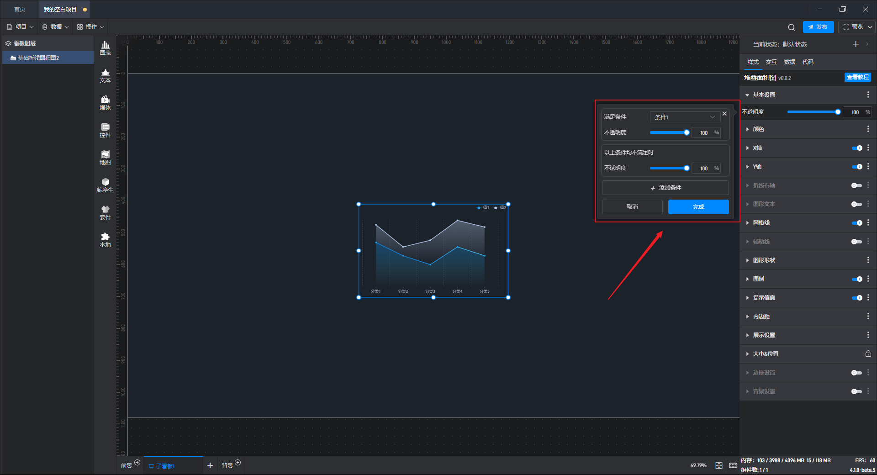Screen dimensions: 877x475
Task: Click the 查看教程 tutorial button
Action: click(x=858, y=77)
